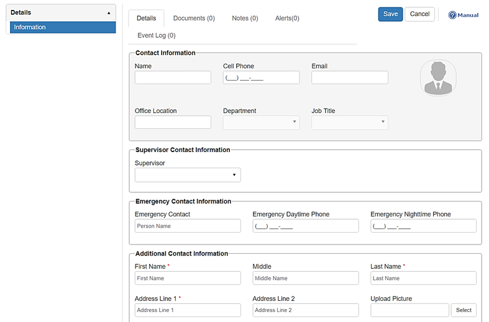Expand the Job Title dropdown
This screenshot has height=322, width=489.
pos(349,122)
